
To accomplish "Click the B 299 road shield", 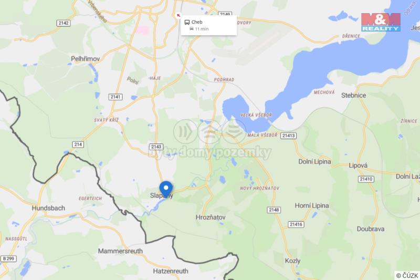I will point(8,258).
